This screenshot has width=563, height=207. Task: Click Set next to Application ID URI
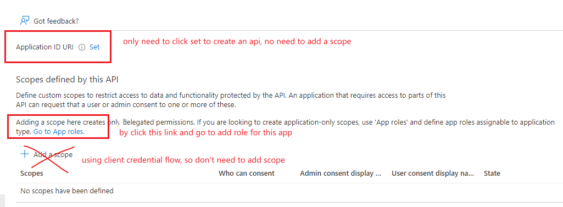94,47
